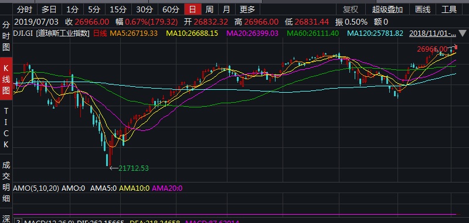Open 超级叠加 overlay option
The height and width of the screenshot is (223, 469).
coord(388,9)
